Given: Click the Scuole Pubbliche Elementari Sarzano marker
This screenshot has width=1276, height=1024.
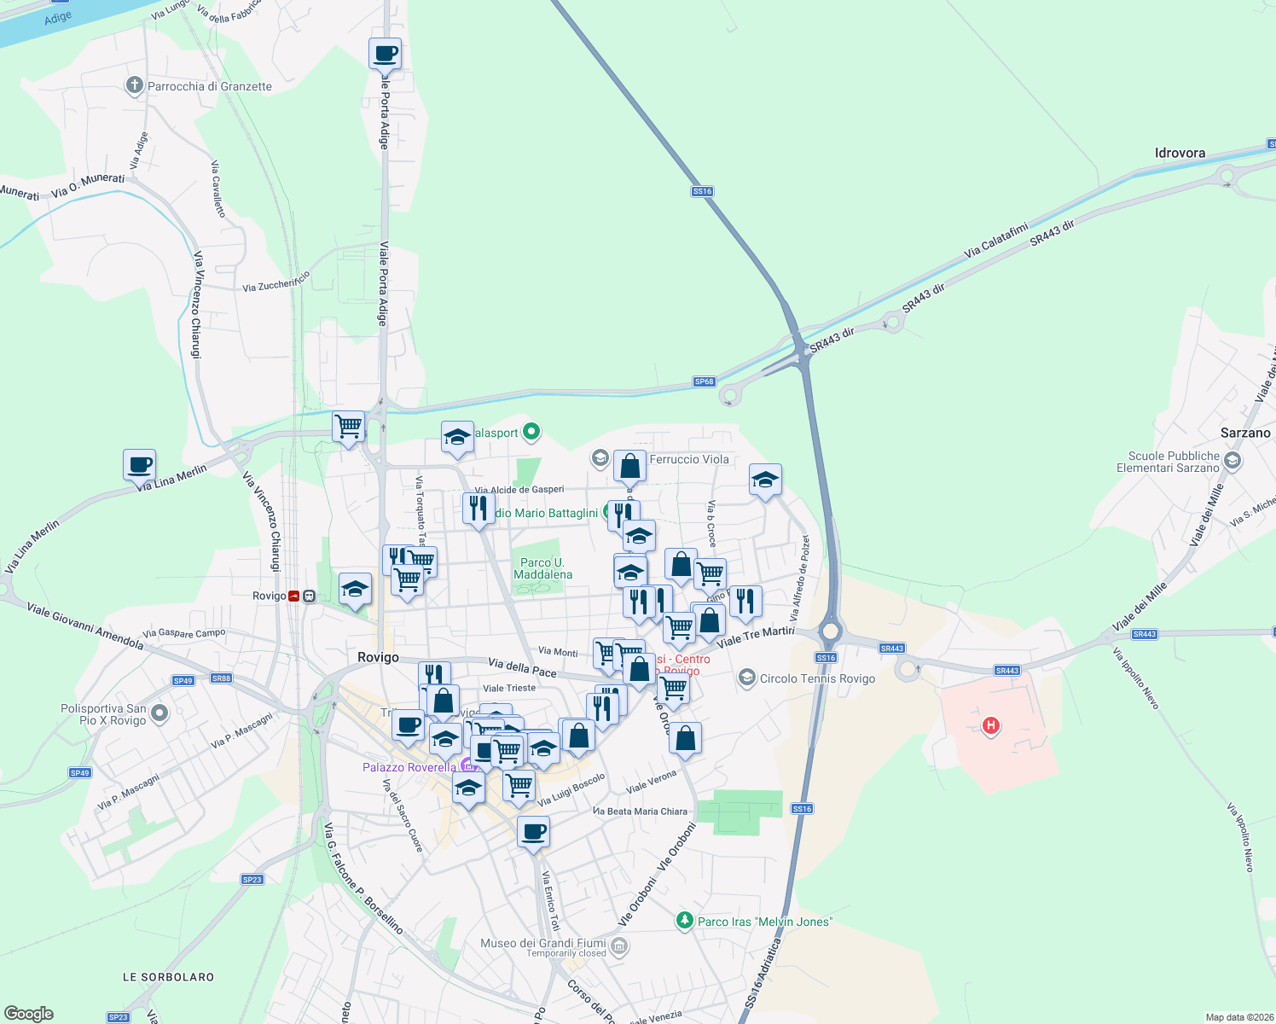Looking at the screenshot, I should pos(1232,459).
